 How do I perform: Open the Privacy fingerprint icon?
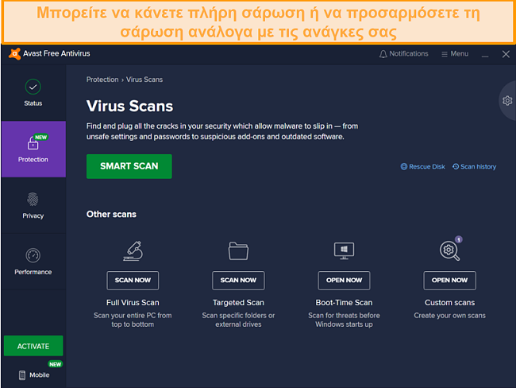[x=33, y=200]
